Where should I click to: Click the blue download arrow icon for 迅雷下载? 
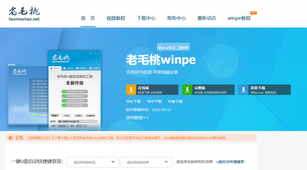[244, 89]
